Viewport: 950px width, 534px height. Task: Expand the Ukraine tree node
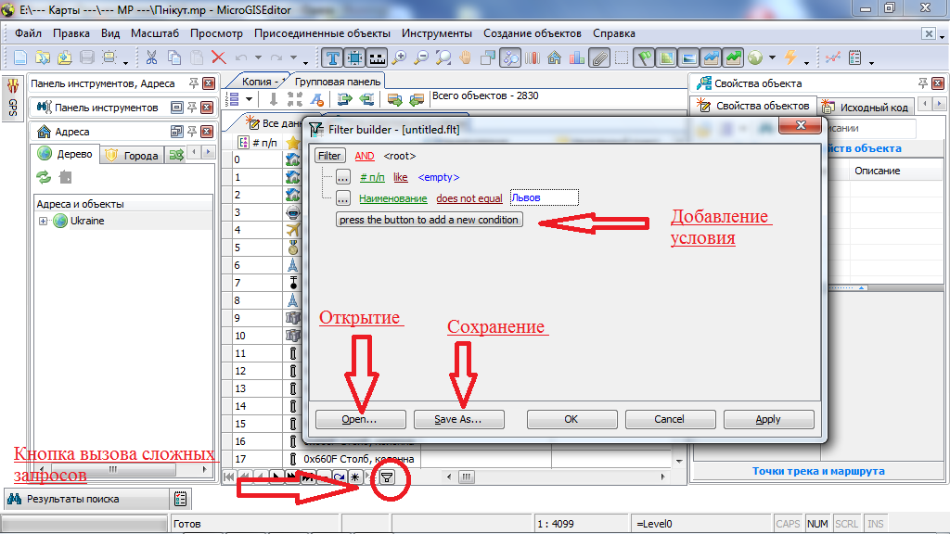click(x=43, y=222)
